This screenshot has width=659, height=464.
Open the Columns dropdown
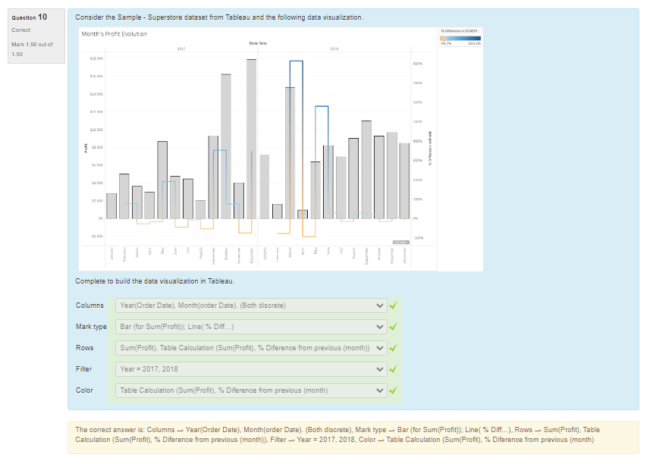pyautogui.click(x=251, y=306)
